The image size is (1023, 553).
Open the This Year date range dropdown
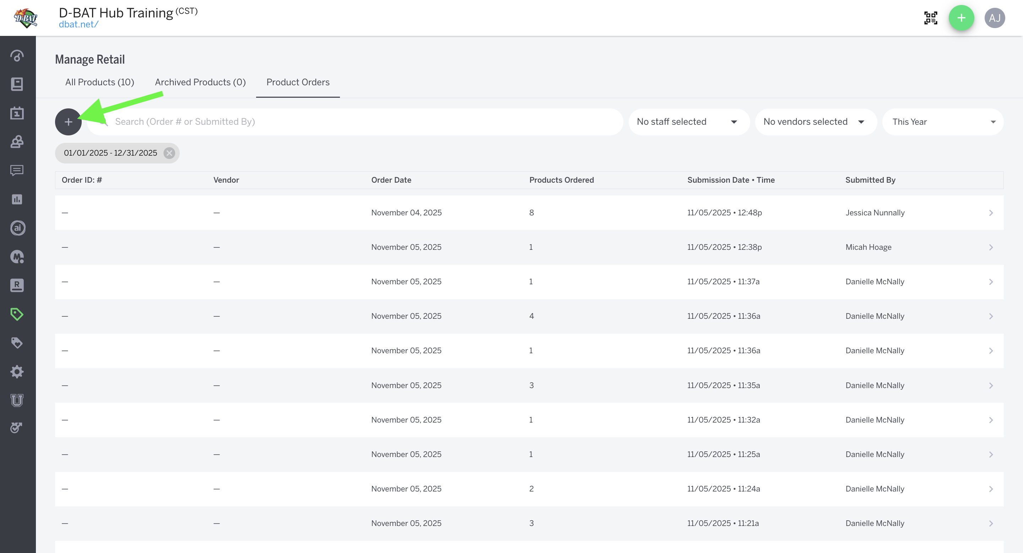pyautogui.click(x=943, y=122)
